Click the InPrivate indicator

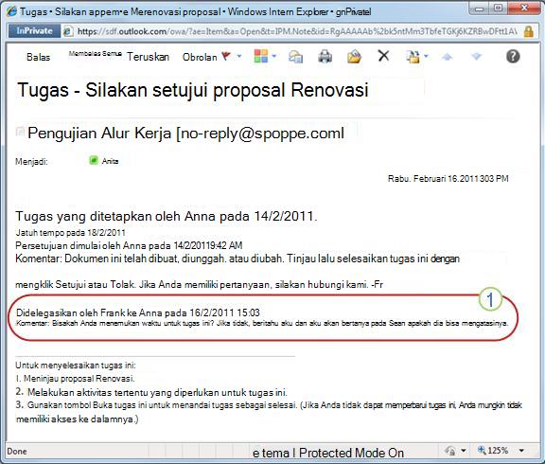(x=34, y=31)
